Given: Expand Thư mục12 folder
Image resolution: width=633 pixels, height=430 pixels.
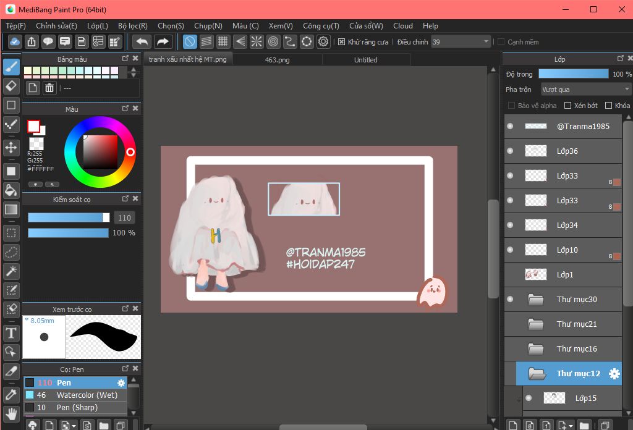Looking at the screenshot, I should [x=537, y=374].
